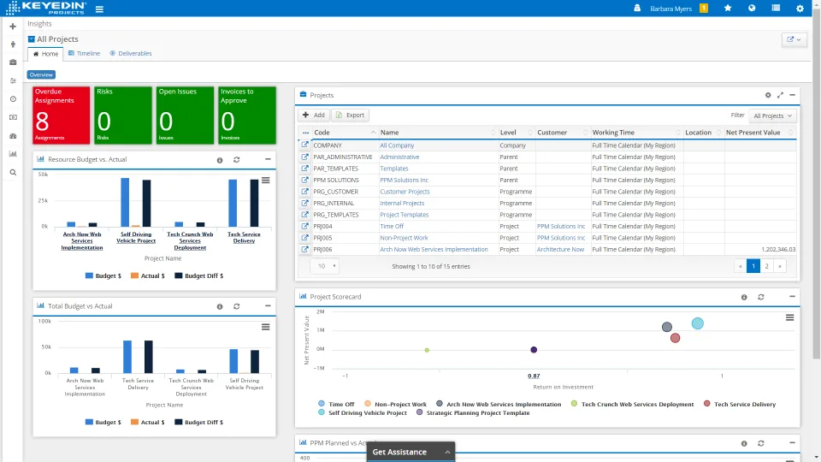Open the page size dropdown showing 10
This screenshot has width=821, height=462.
click(x=325, y=266)
